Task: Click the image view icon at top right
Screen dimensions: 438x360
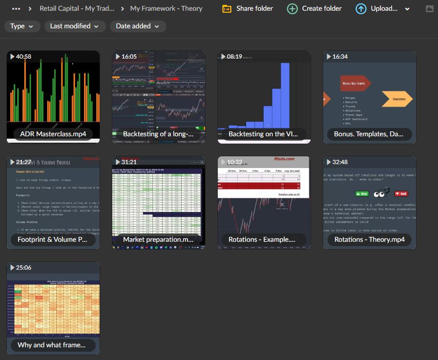Action: (x=429, y=9)
